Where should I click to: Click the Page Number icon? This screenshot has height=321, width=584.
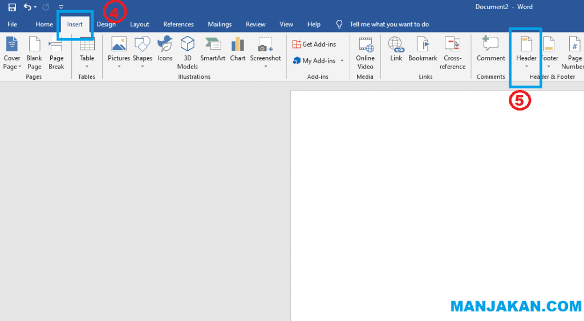tap(575, 44)
